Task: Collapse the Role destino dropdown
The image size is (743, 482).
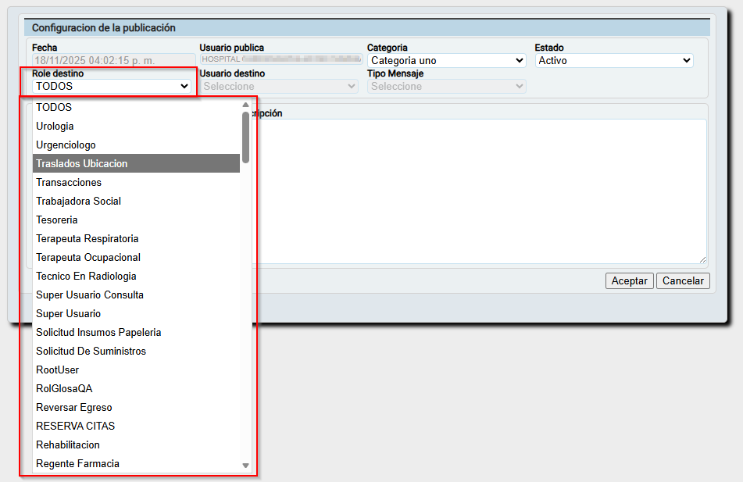Action: pyautogui.click(x=113, y=86)
